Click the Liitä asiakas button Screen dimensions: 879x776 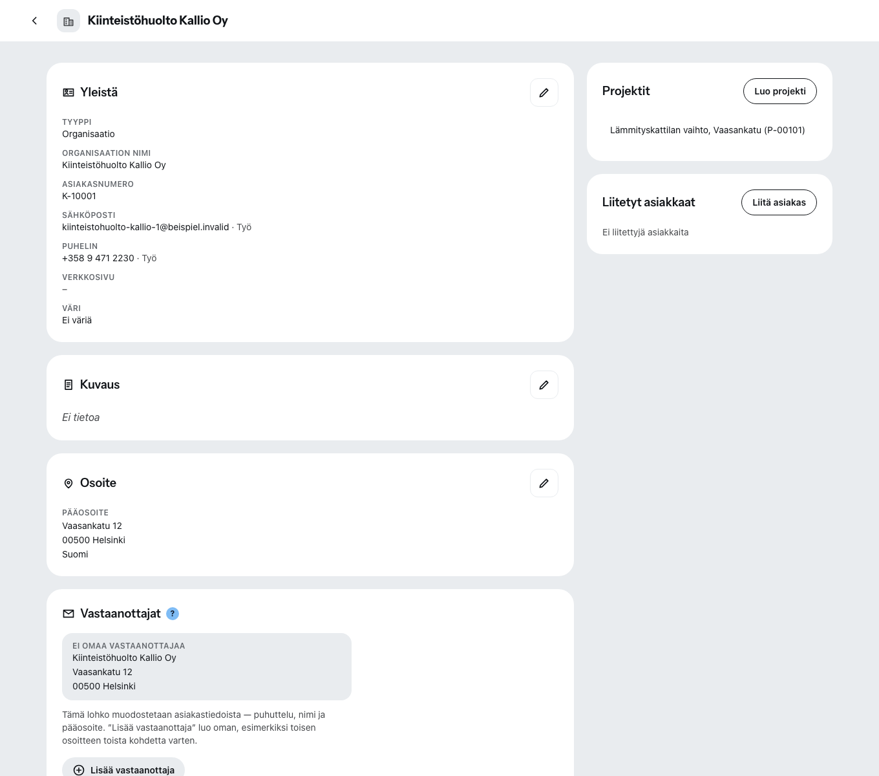tap(779, 202)
